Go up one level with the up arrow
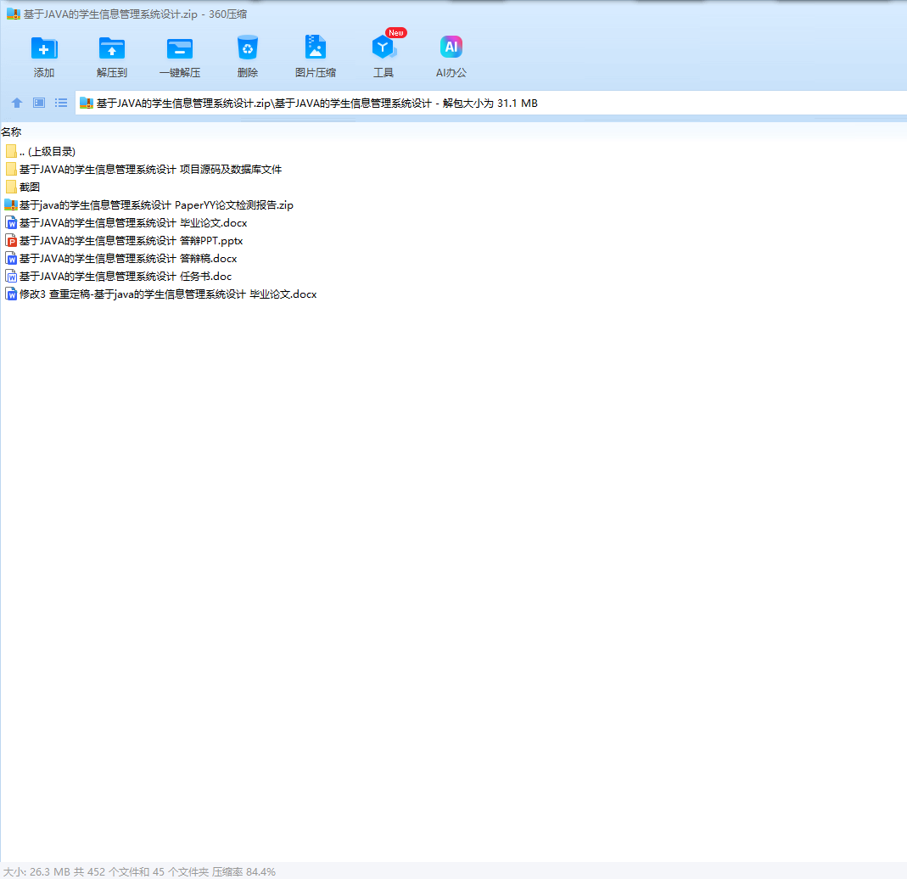Image resolution: width=907 pixels, height=879 pixels. coord(17,103)
